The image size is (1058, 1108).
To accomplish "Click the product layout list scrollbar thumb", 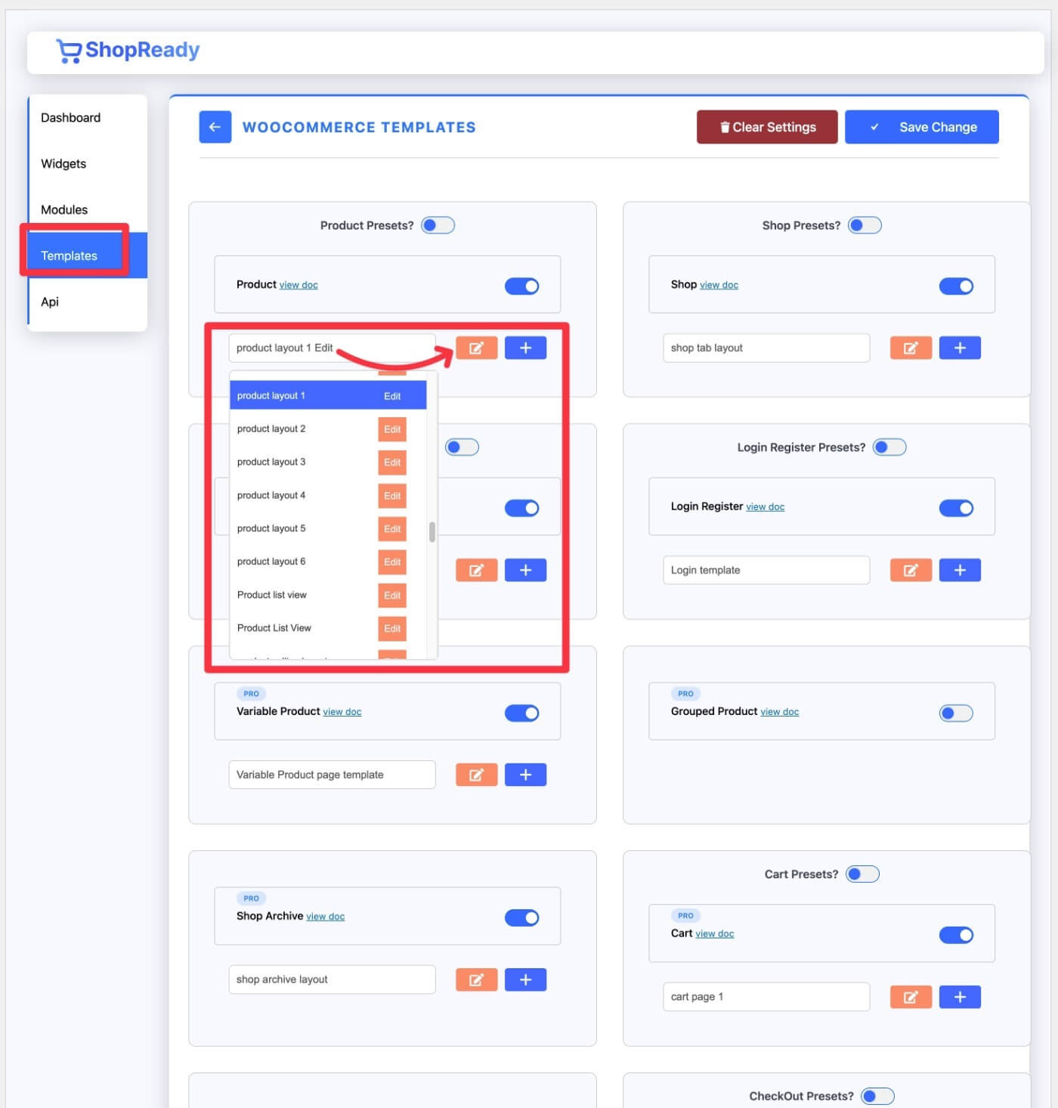I will (432, 532).
